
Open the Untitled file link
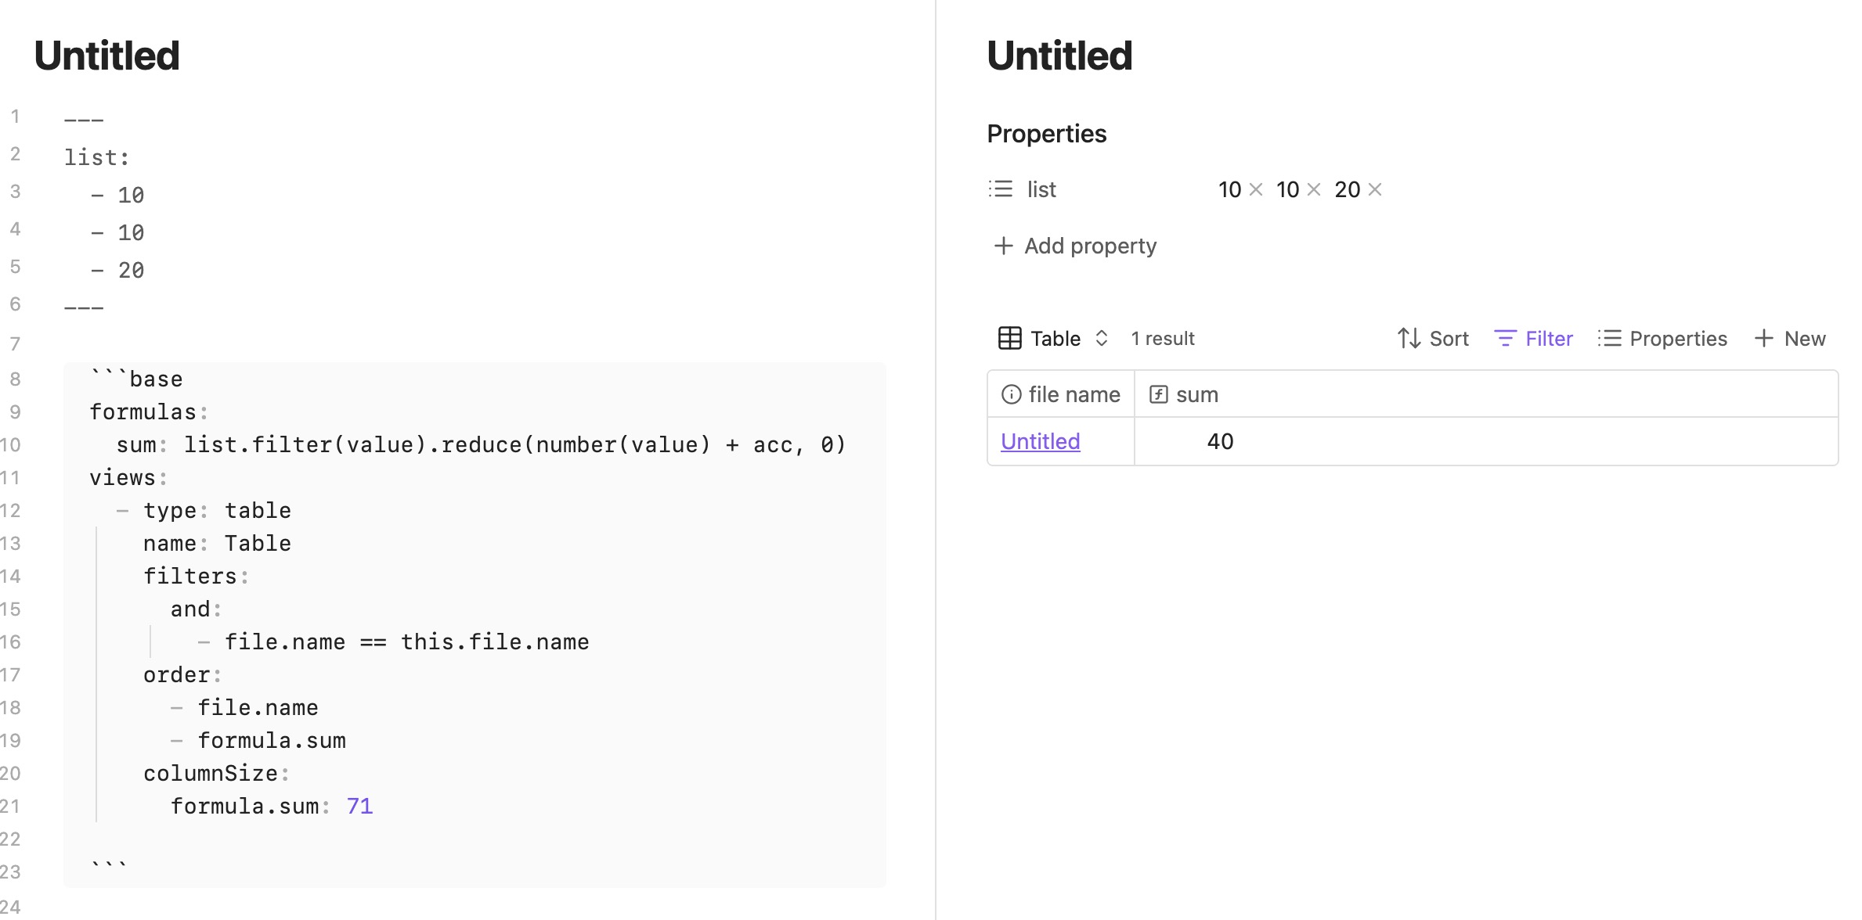(1040, 441)
